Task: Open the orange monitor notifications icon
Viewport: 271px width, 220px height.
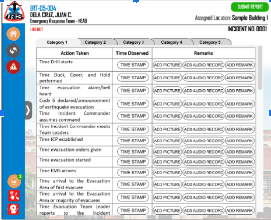Action: (x=15, y=181)
